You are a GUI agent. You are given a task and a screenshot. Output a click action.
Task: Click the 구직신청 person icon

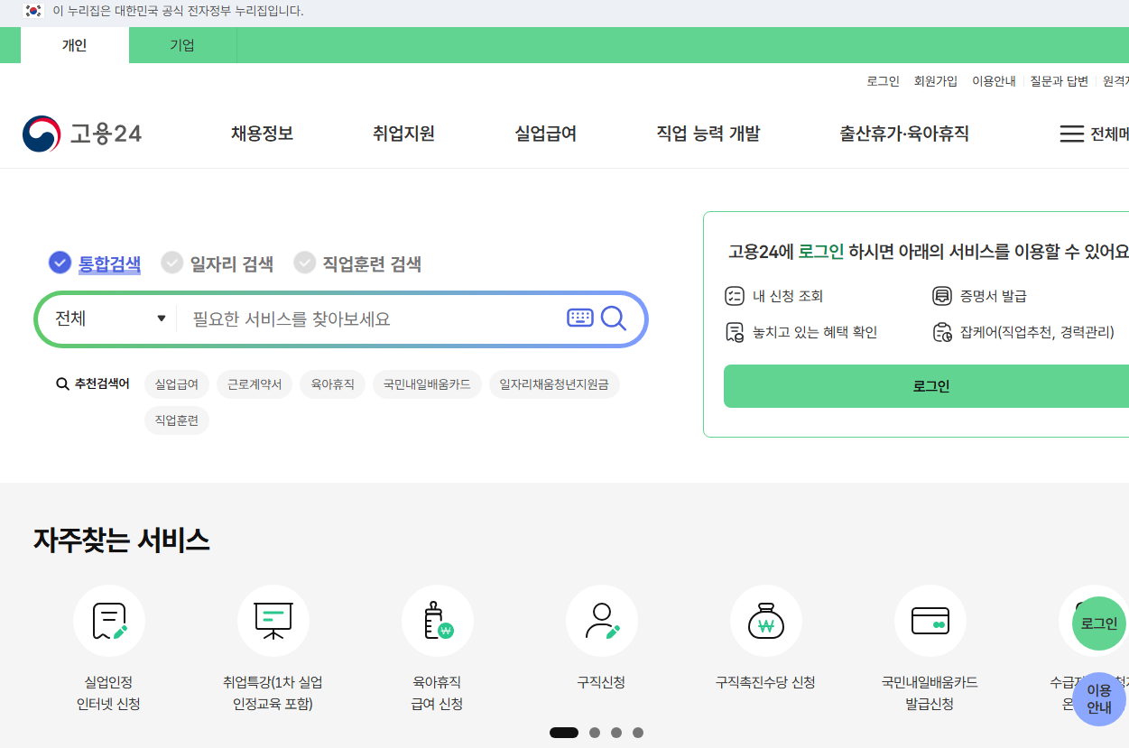(x=602, y=621)
